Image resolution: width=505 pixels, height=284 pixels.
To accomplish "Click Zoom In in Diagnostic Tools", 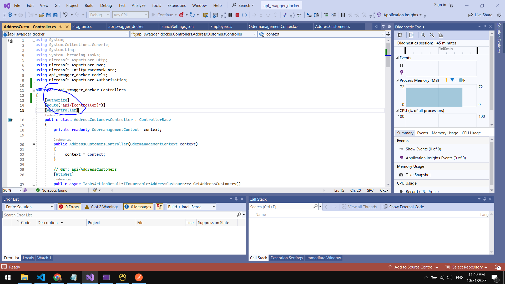I will point(423,35).
